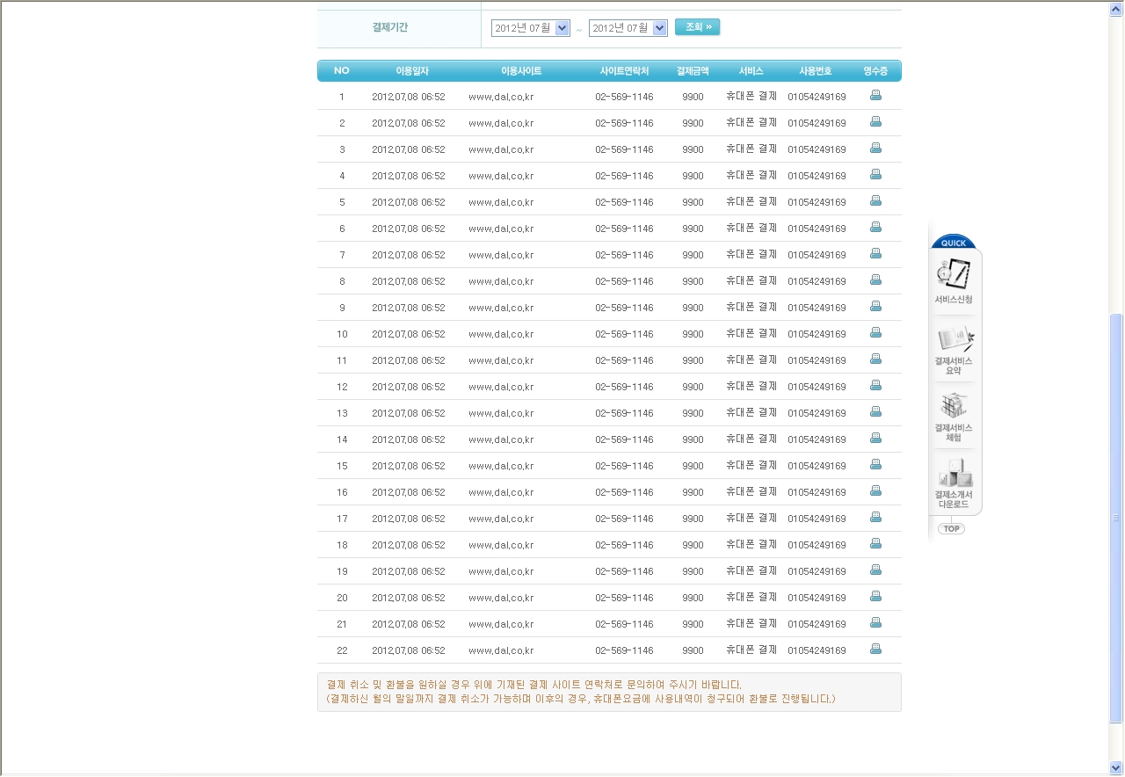Open 서비스신청 quick menu icon
Screen dimensions: 1125x777
954,280
